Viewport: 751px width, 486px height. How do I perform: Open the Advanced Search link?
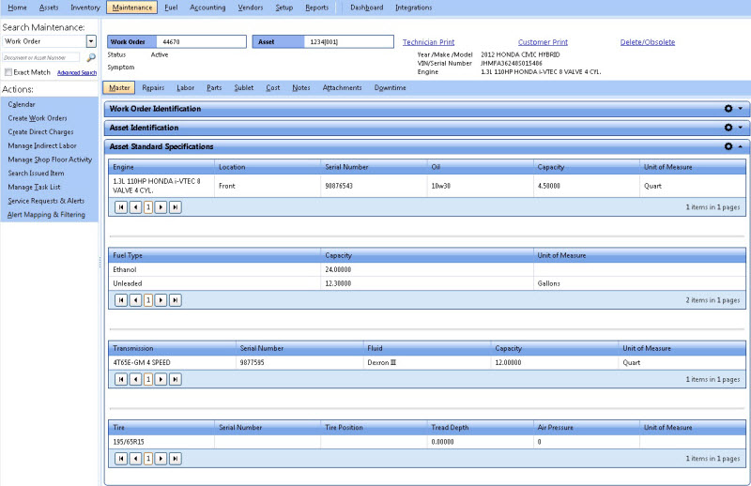coord(77,73)
